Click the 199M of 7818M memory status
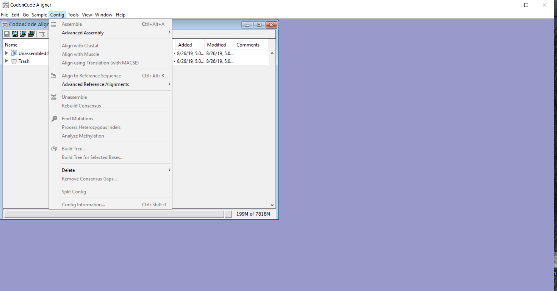557x291 pixels. pyautogui.click(x=253, y=214)
